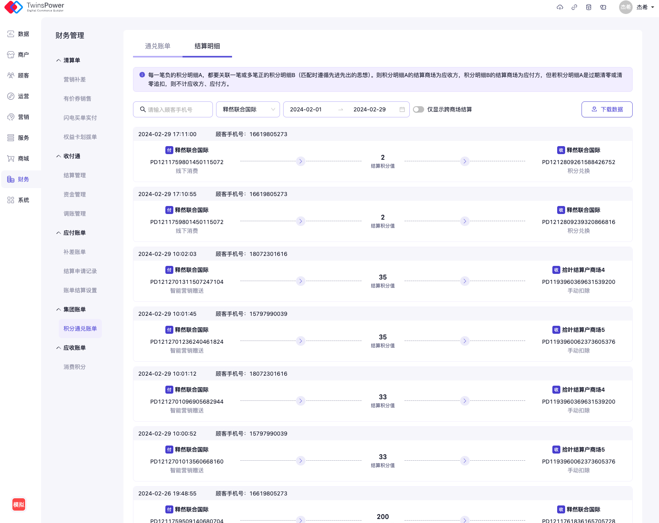Open the 数据 section from the sidebar
The image size is (659, 523).
pyautogui.click(x=18, y=34)
